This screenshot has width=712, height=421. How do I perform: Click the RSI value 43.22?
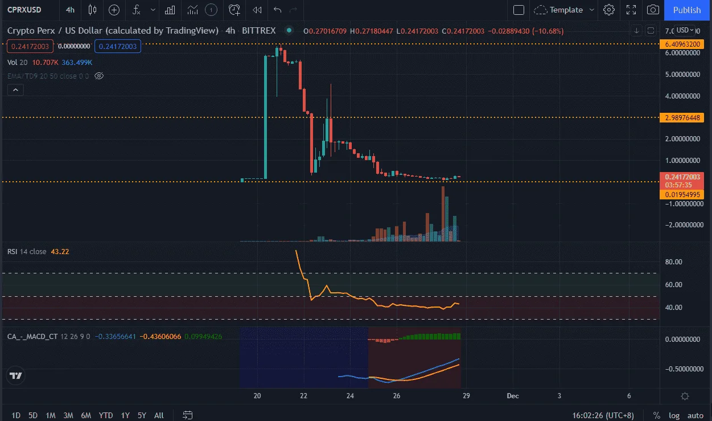pos(60,251)
